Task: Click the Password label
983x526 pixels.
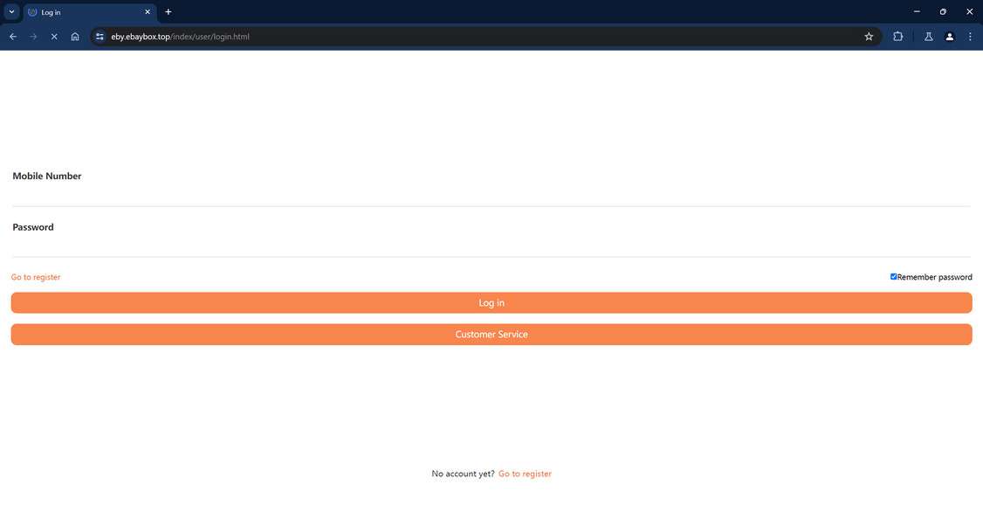Action: [33, 227]
